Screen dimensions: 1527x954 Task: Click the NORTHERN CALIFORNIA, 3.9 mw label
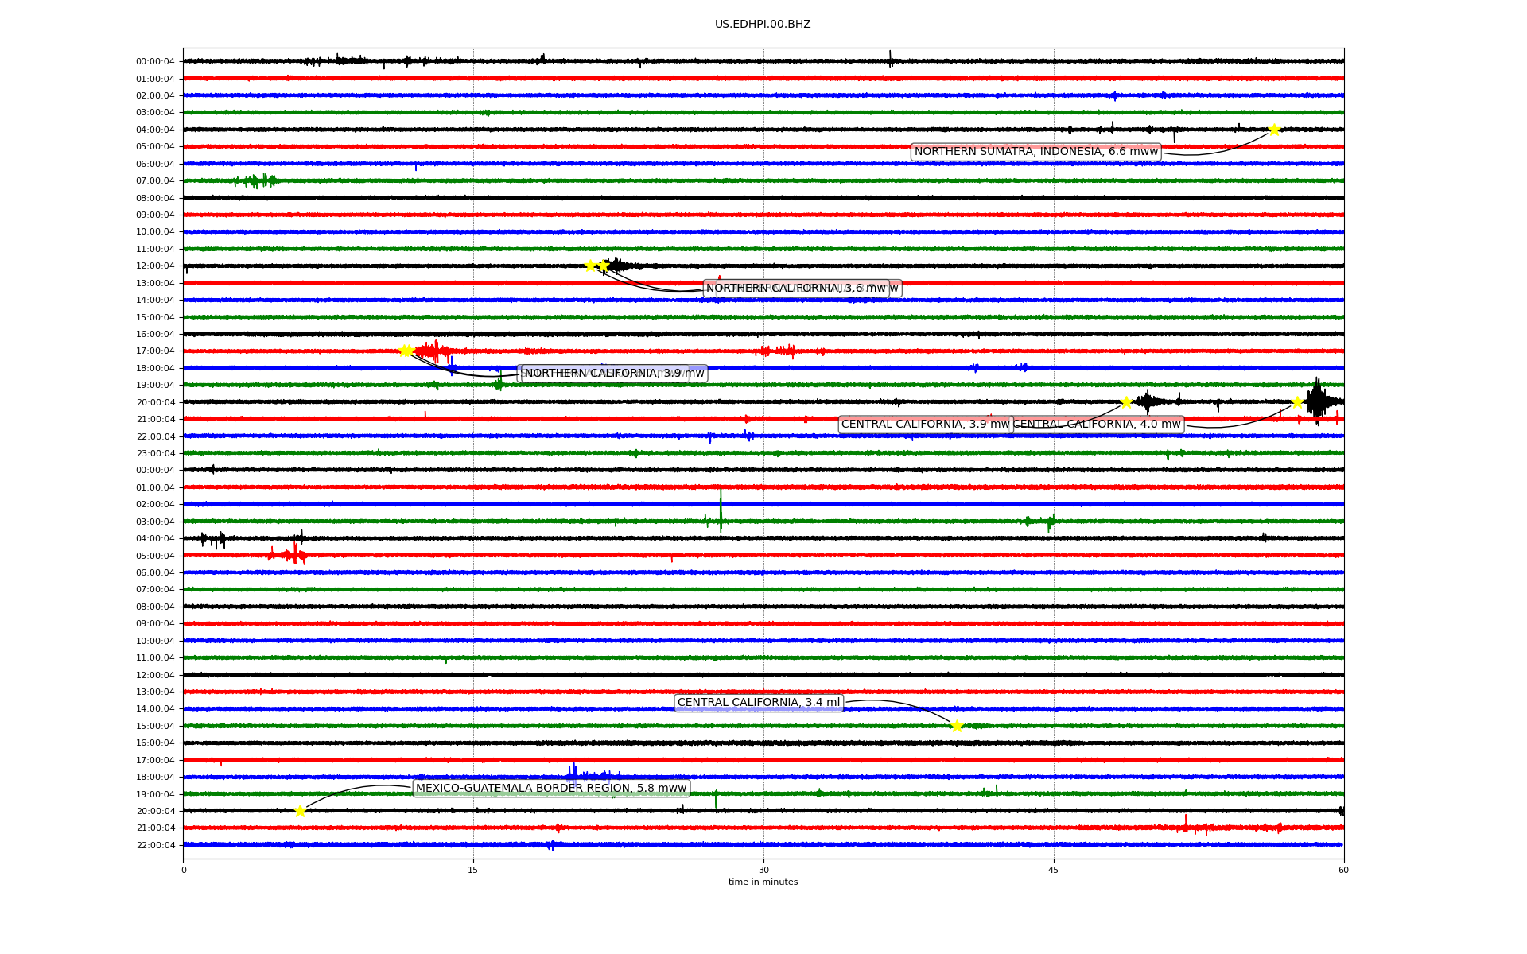click(x=614, y=374)
